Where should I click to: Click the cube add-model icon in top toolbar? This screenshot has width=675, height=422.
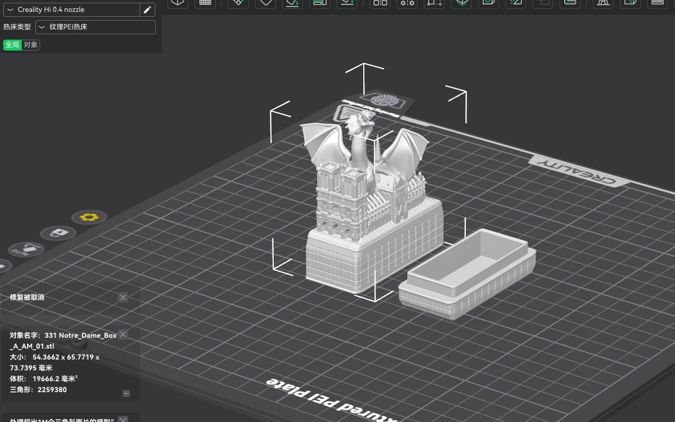(x=177, y=2)
